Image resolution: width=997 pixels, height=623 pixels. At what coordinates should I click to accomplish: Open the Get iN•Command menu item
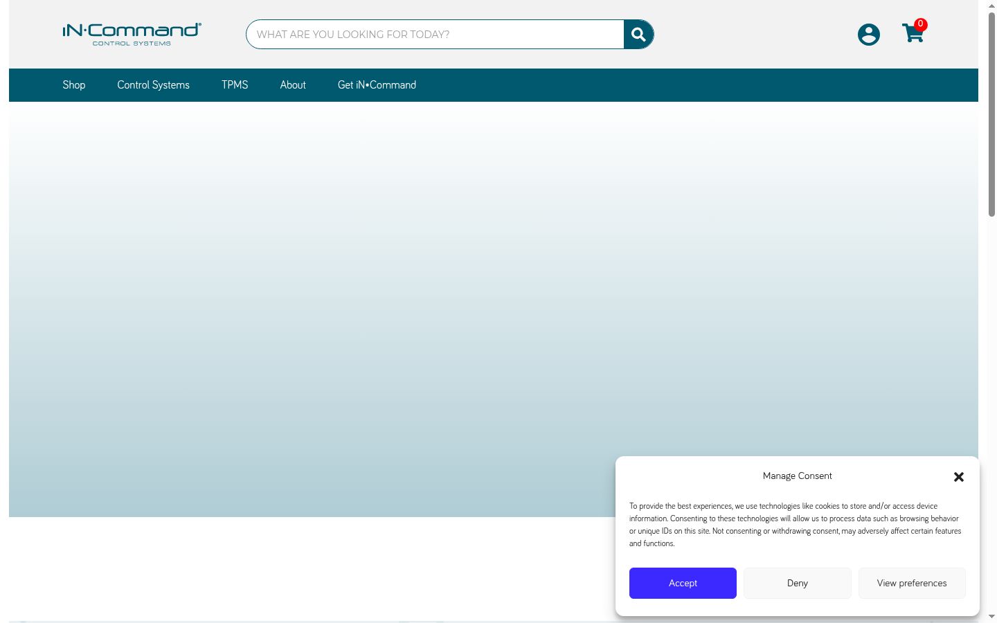pos(377,85)
